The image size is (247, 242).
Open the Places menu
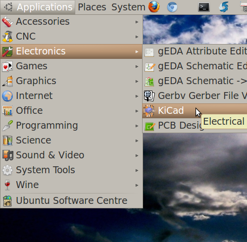(92, 7)
